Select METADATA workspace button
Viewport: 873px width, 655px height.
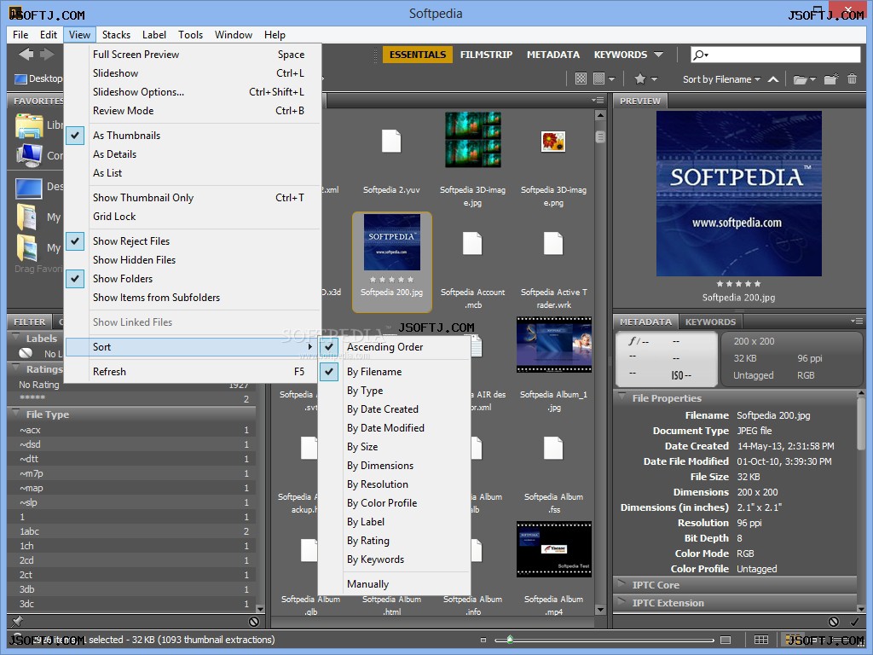click(x=552, y=55)
